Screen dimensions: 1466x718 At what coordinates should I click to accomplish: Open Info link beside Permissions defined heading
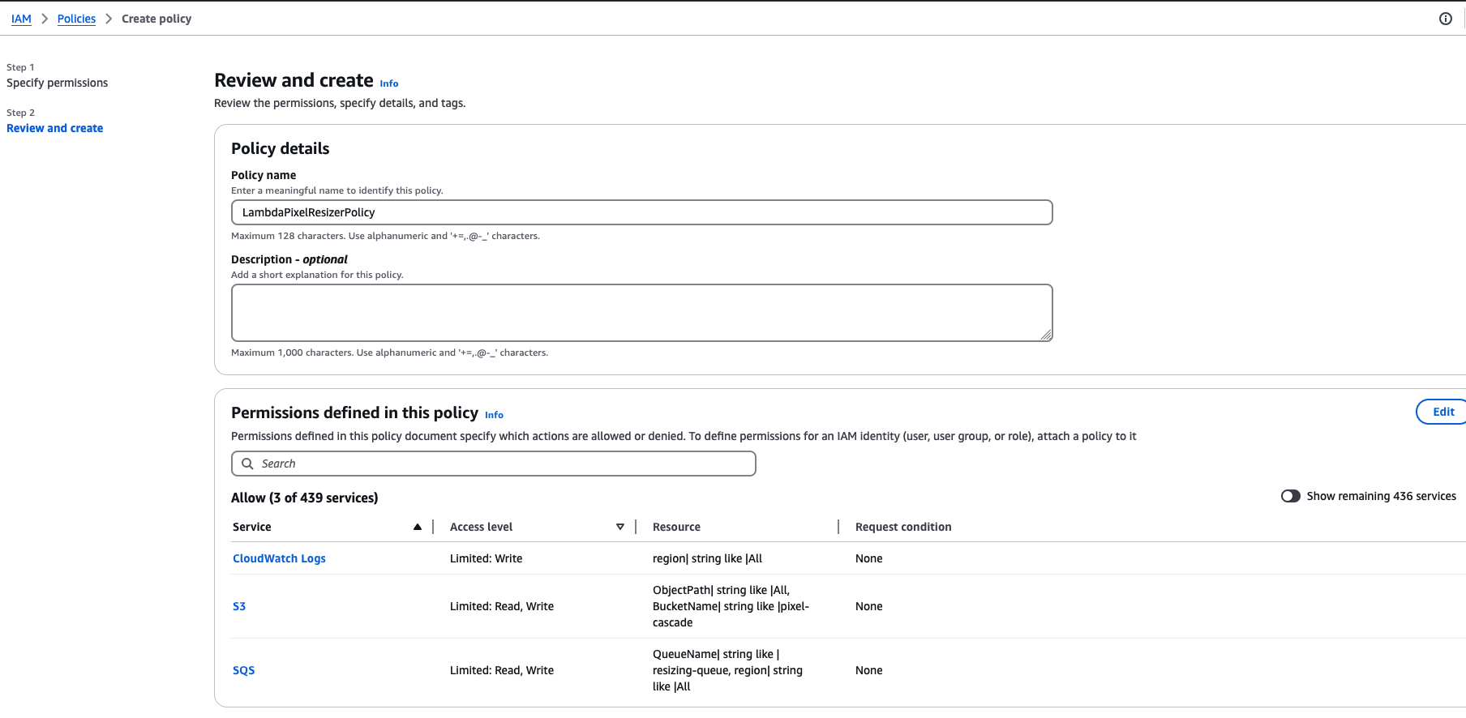[494, 415]
